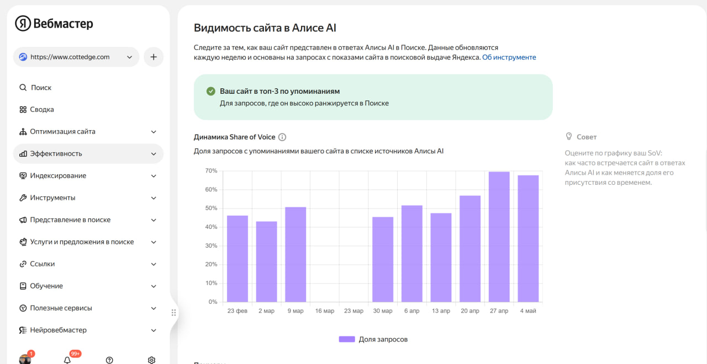This screenshot has height=364, width=707.
Task: Select the 30 мар chart bar
Action: click(383, 259)
